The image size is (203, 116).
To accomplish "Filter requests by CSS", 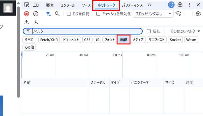I will coord(87,40).
